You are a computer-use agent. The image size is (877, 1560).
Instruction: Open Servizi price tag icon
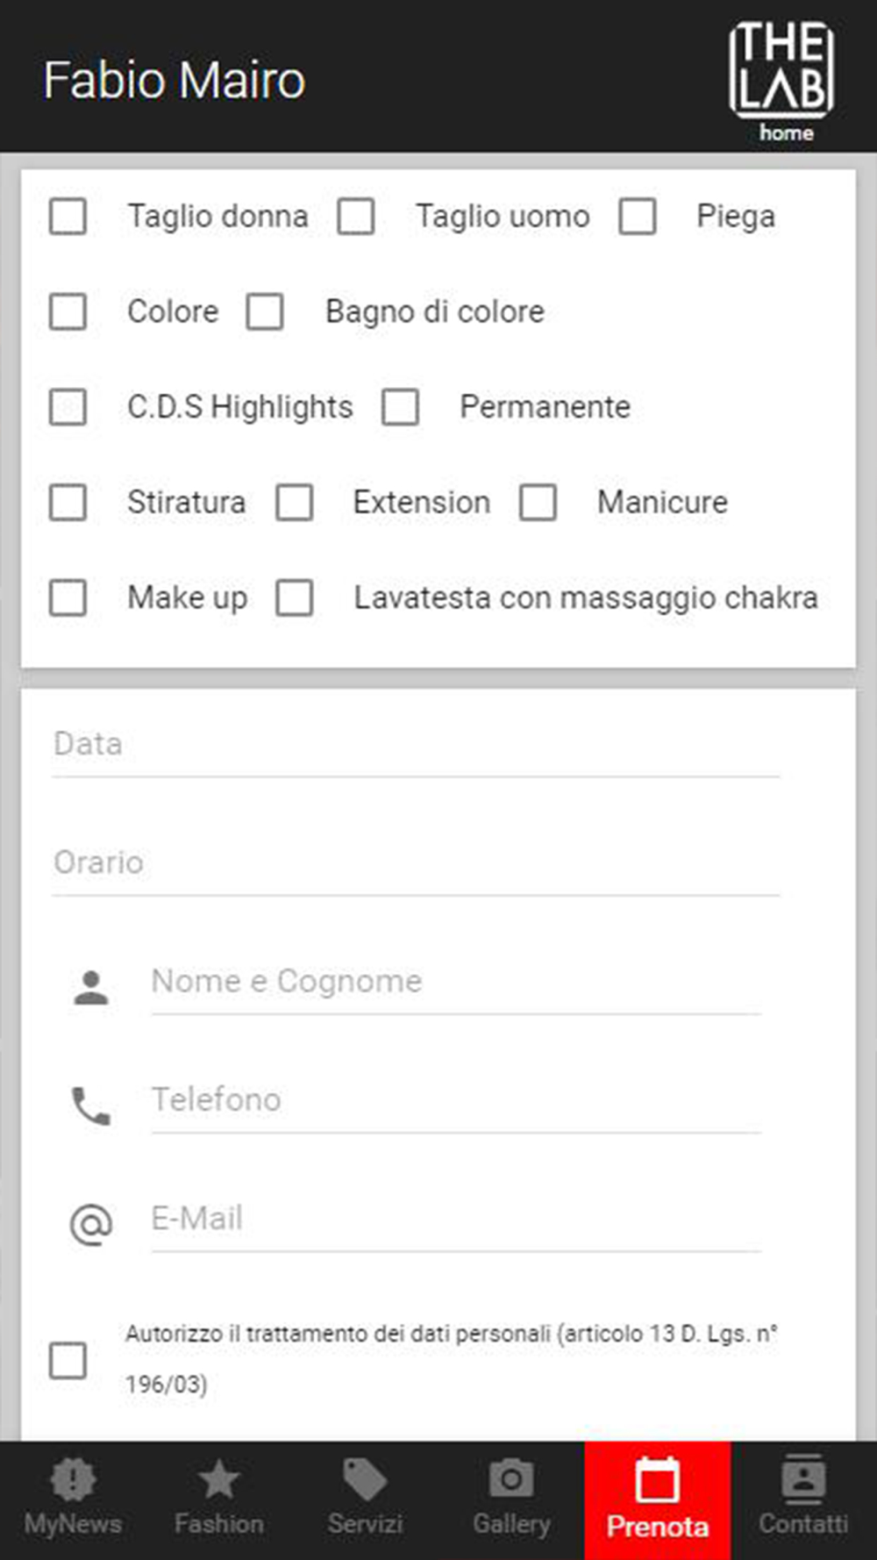click(365, 1479)
